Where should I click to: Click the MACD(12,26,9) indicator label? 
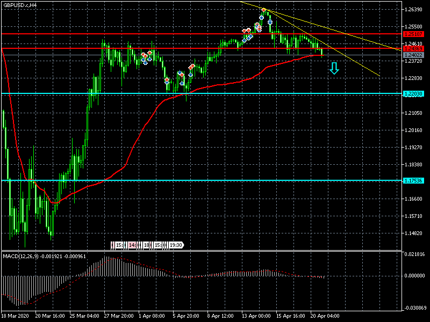(x=20, y=257)
